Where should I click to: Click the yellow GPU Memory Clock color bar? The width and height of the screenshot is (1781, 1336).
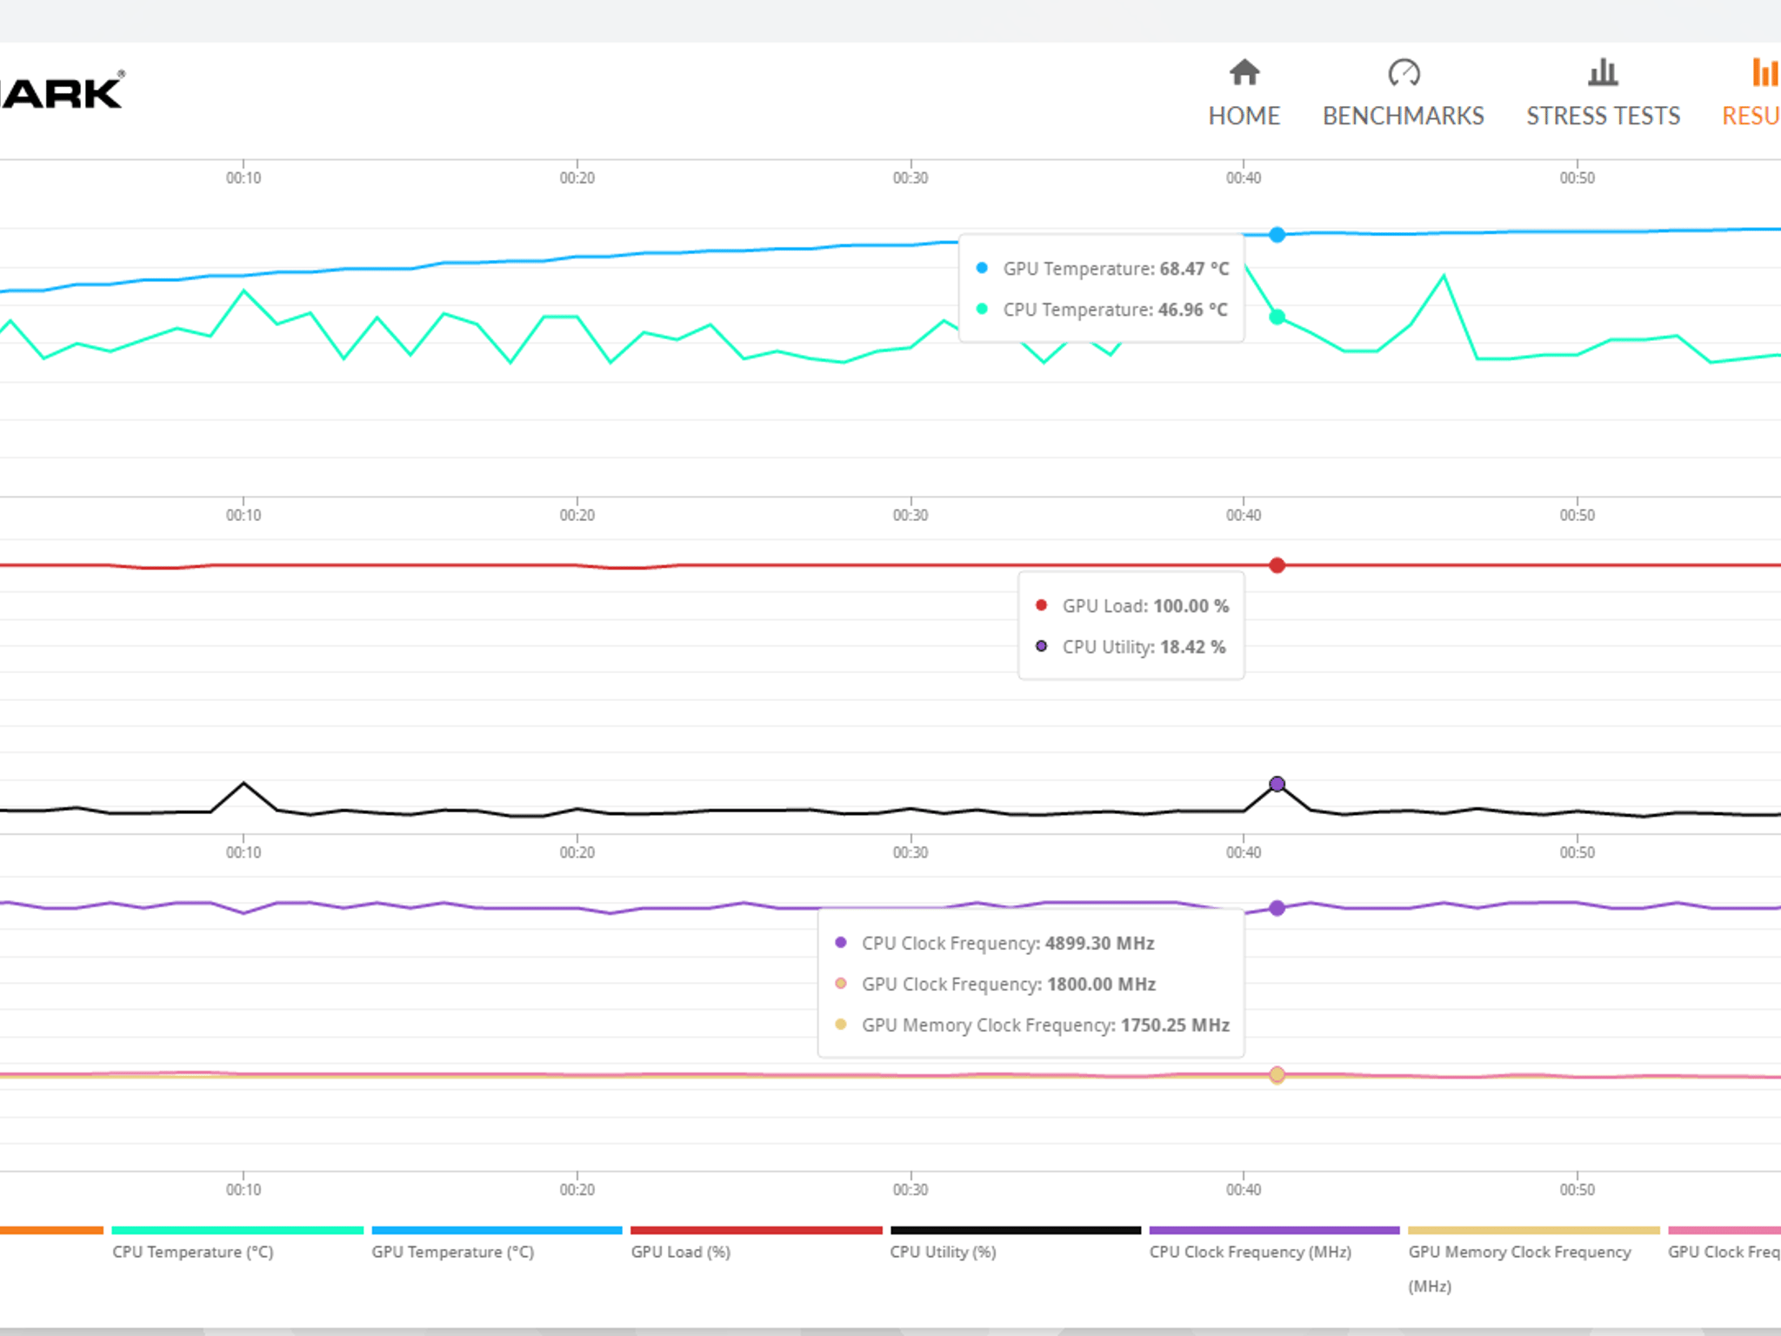[1534, 1230]
